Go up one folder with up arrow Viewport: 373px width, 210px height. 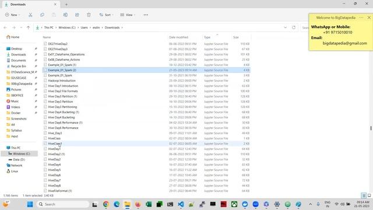pos(29,27)
